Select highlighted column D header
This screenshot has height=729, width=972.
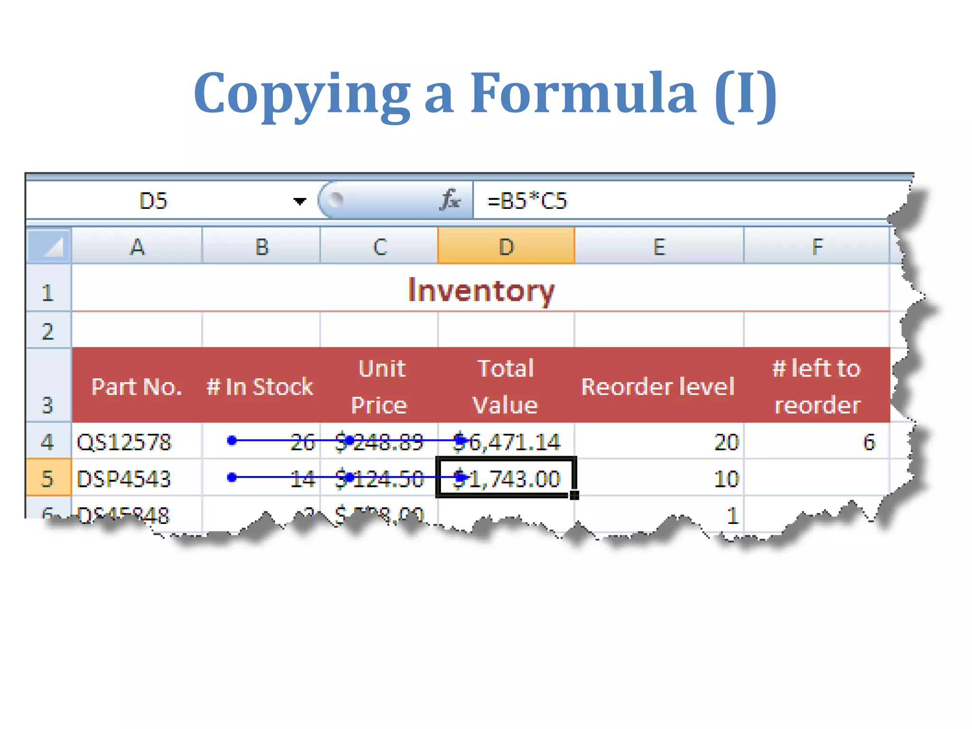pyautogui.click(x=506, y=246)
